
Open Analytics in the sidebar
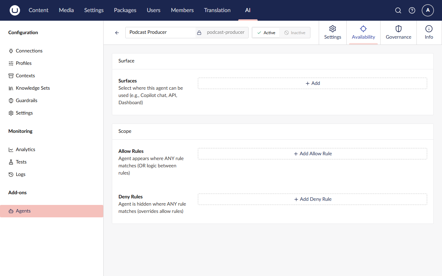click(x=52, y=149)
